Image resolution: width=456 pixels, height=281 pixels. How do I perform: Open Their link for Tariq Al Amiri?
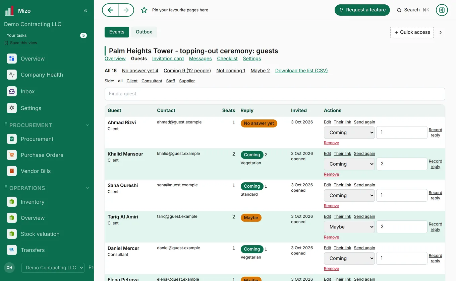click(x=342, y=216)
